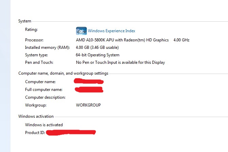Click the redacted Product ID value

tap(71, 132)
